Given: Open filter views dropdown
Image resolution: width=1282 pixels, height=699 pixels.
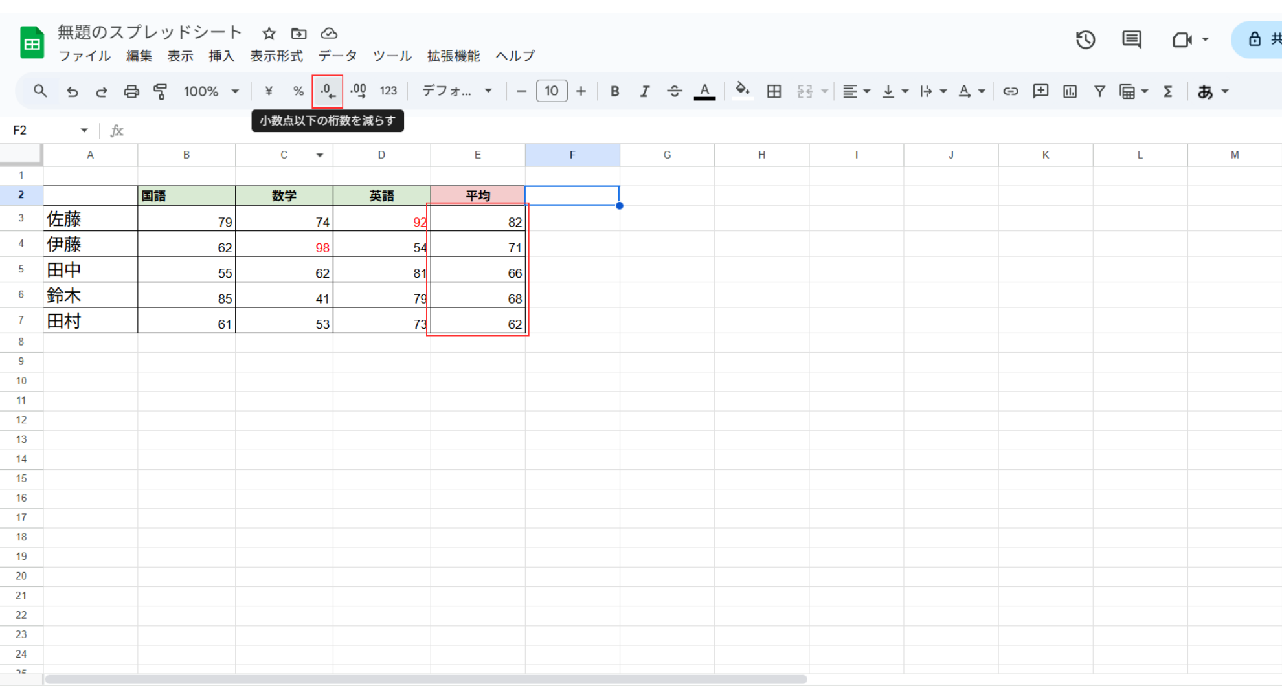Looking at the screenshot, I should [1134, 91].
